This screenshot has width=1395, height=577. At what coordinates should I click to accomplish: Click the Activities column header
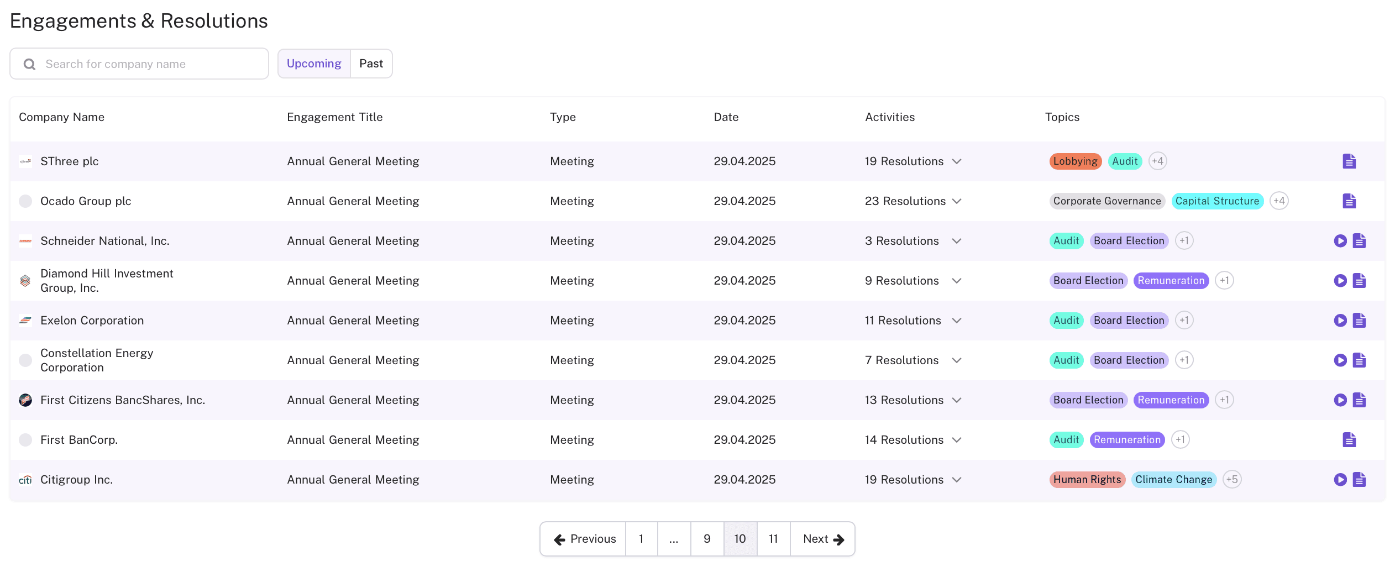pyautogui.click(x=890, y=117)
